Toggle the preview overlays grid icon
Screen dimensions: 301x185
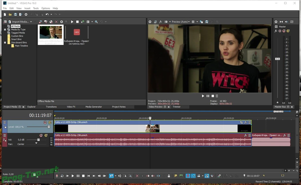click(x=193, y=22)
